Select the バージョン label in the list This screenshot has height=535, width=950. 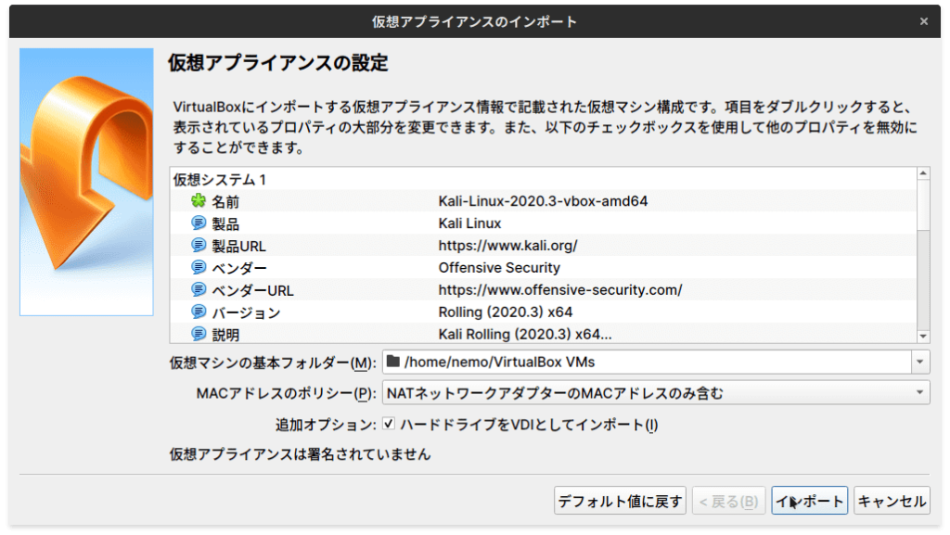(246, 312)
